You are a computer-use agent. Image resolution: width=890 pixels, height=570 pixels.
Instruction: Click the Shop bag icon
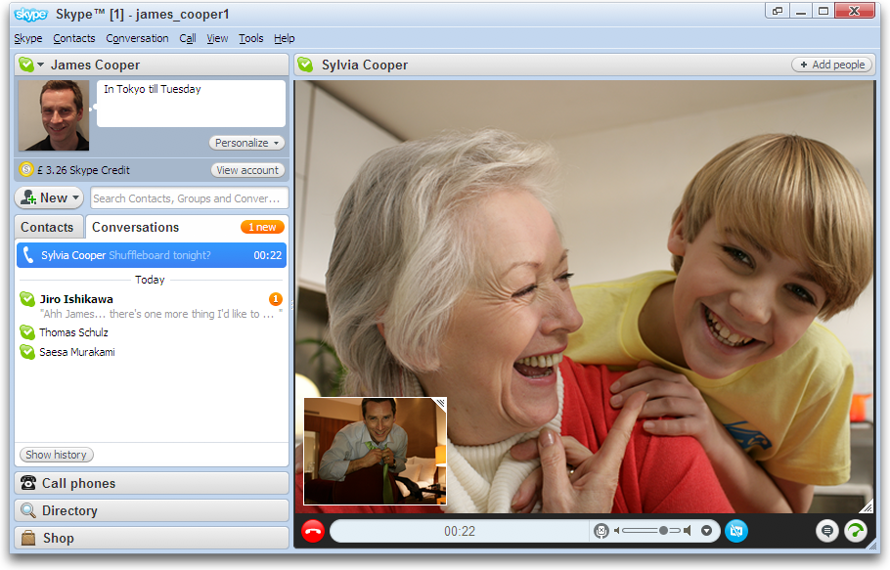point(28,538)
